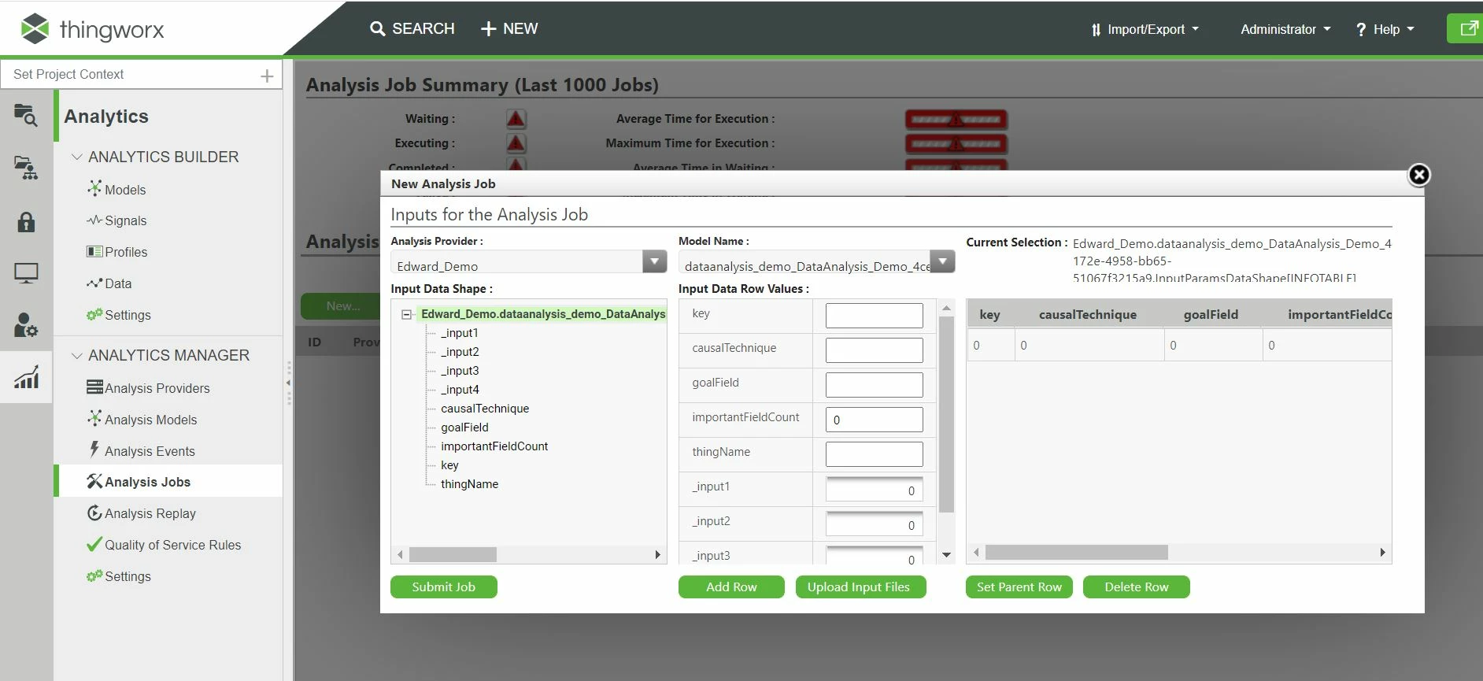The height and width of the screenshot is (681, 1483).
Task: Open the Projects/model hierarchy sidebar icon
Action: (x=26, y=168)
